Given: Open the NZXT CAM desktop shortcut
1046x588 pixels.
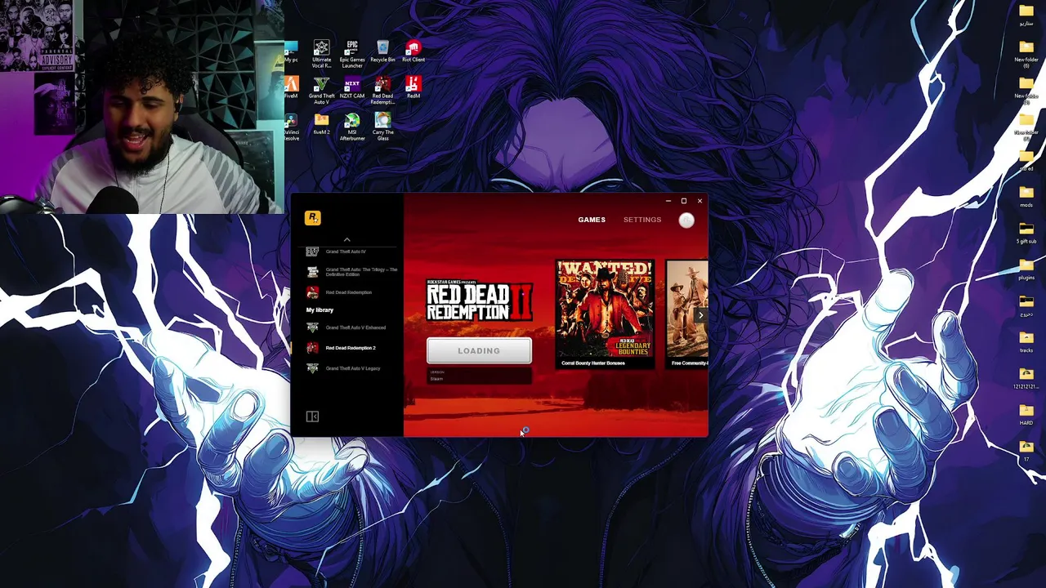Looking at the screenshot, I should [352, 87].
